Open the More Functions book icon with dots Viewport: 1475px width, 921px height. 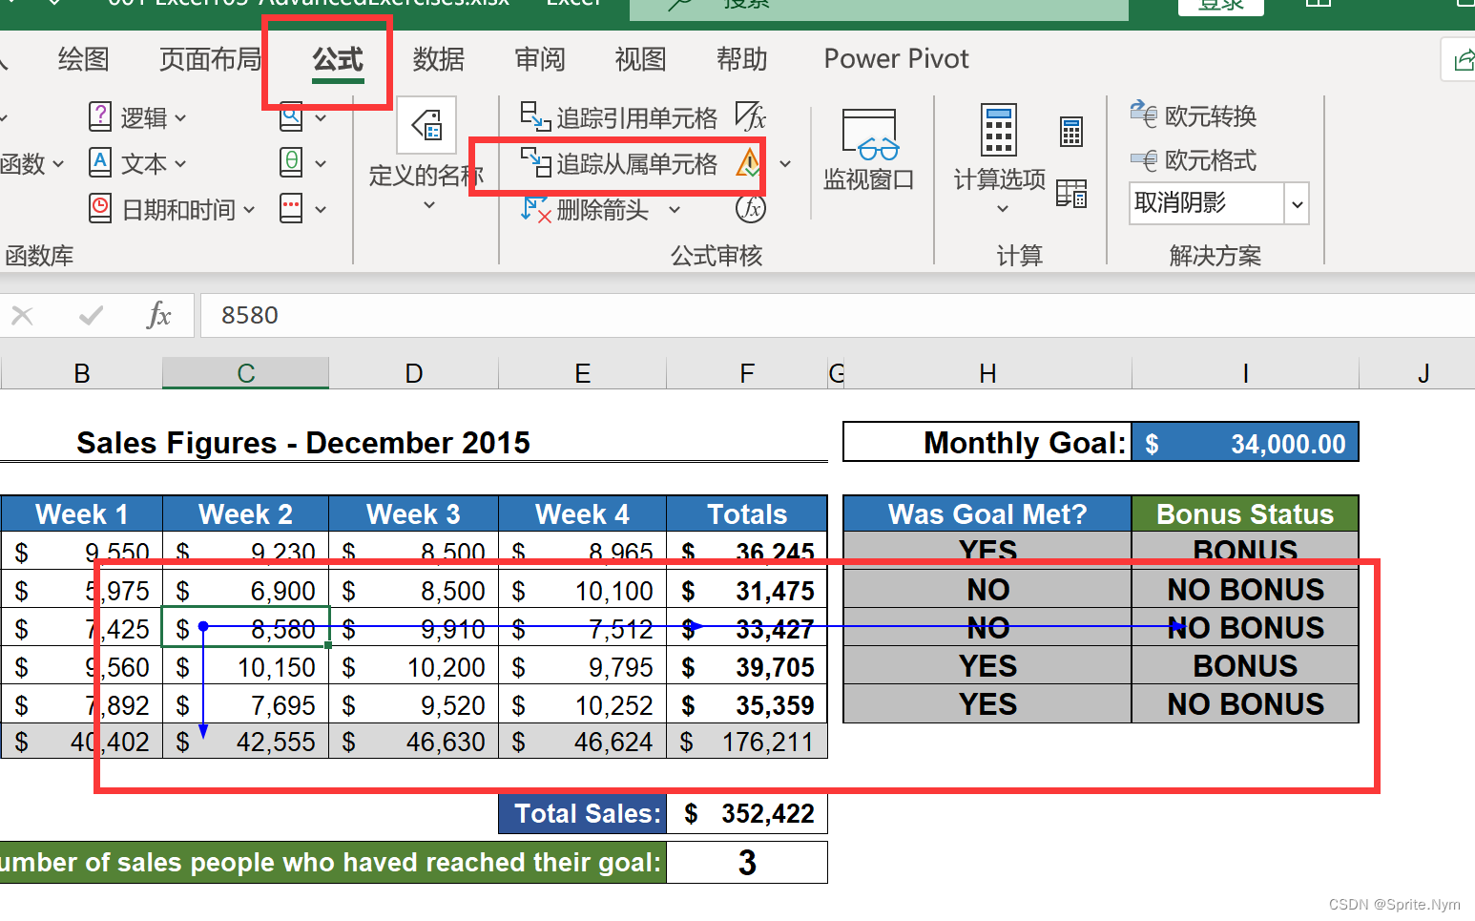291,208
